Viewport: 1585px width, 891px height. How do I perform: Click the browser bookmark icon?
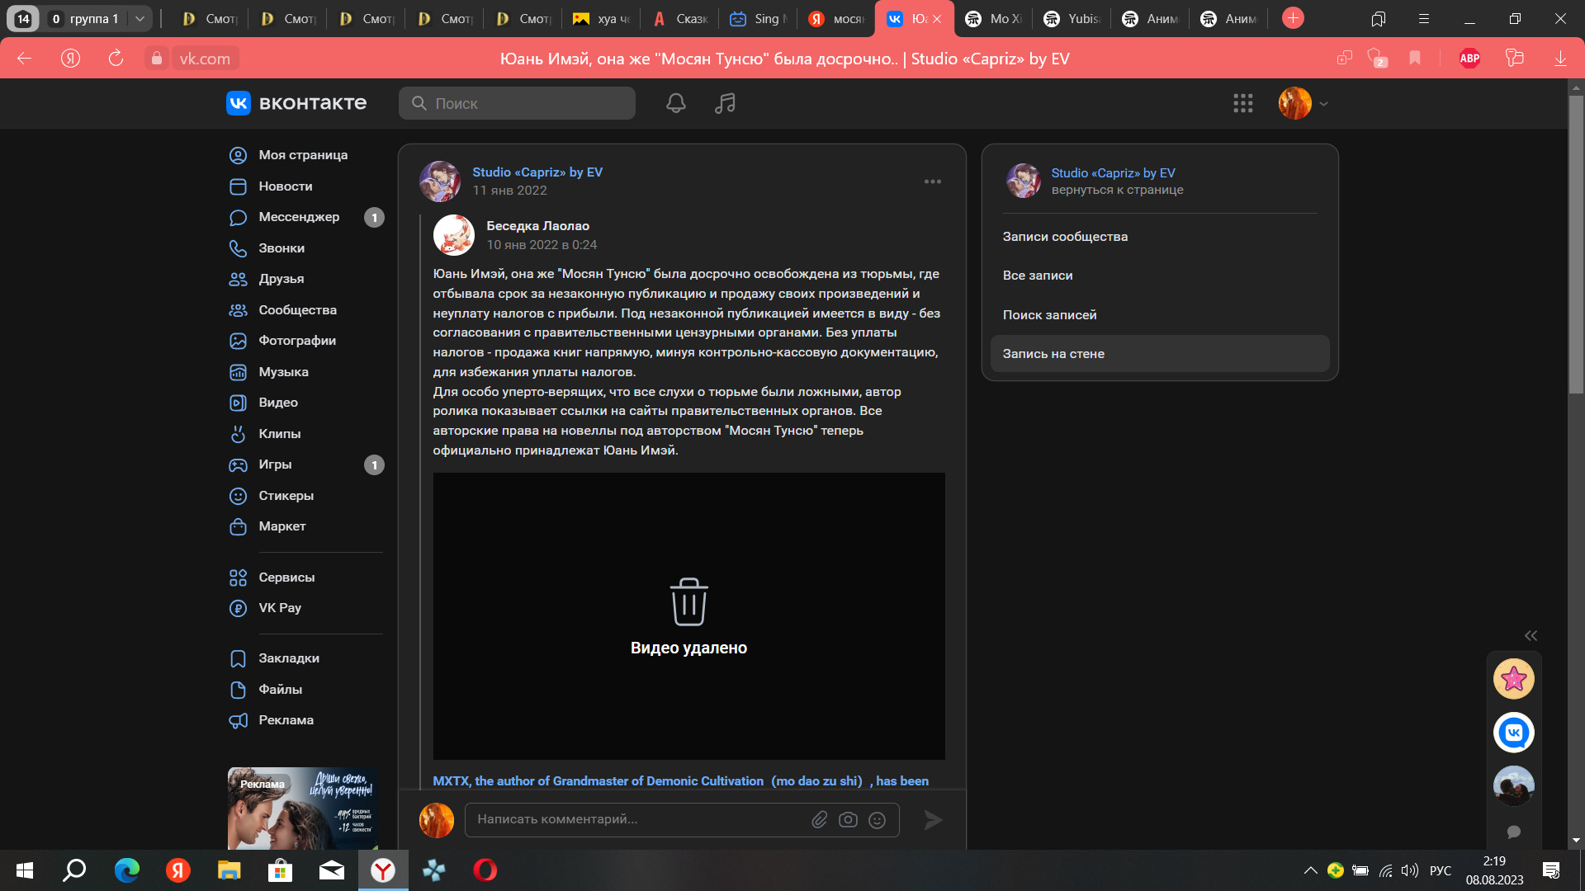tap(1415, 58)
